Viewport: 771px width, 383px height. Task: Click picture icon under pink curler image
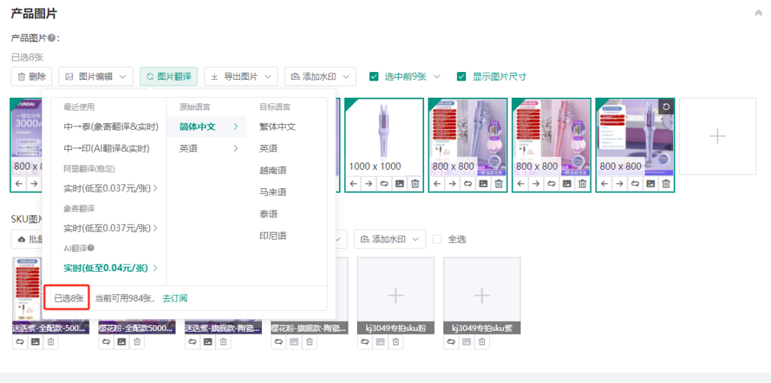pyautogui.click(x=567, y=183)
